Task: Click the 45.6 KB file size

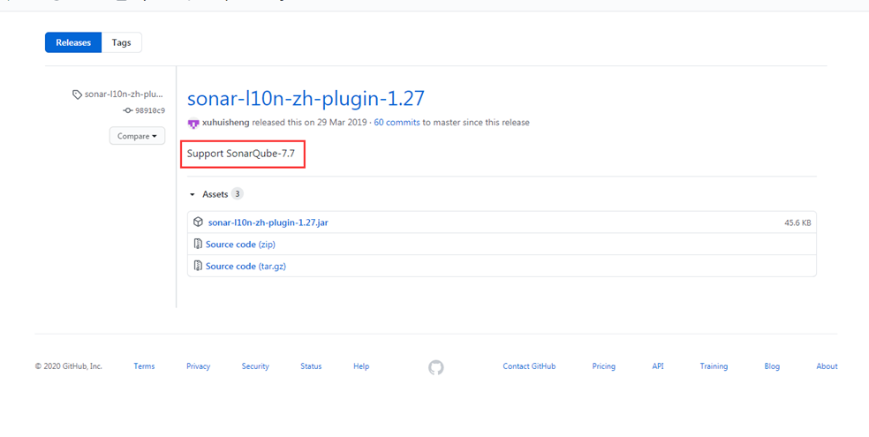Action: [797, 222]
